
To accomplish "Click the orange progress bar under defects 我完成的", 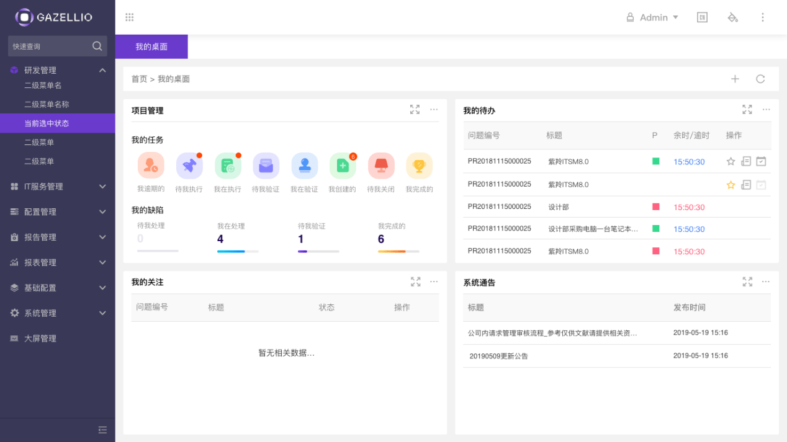I will pos(398,251).
